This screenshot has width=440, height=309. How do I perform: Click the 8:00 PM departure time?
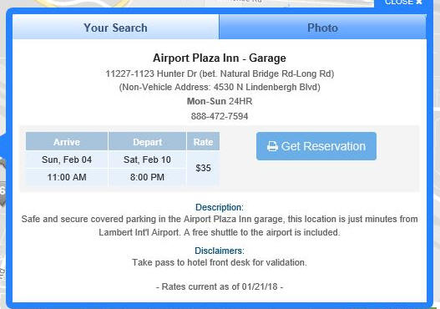click(147, 177)
